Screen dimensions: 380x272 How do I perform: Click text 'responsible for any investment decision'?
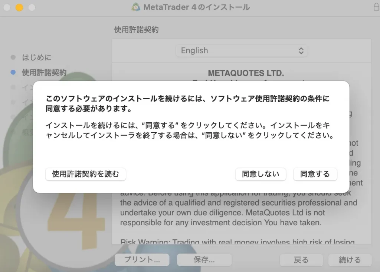coord(191,223)
